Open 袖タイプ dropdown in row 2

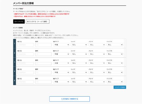click(61, 54)
